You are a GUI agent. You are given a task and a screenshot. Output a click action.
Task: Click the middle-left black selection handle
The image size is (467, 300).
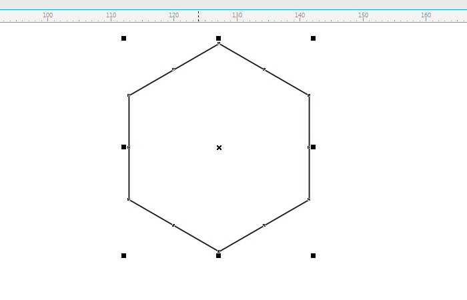click(124, 147)
